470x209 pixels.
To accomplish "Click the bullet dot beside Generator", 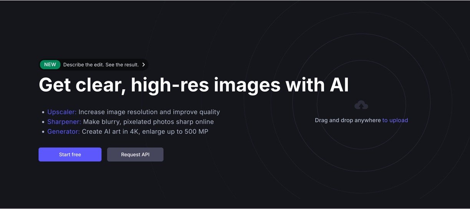I will click(43, 132).
